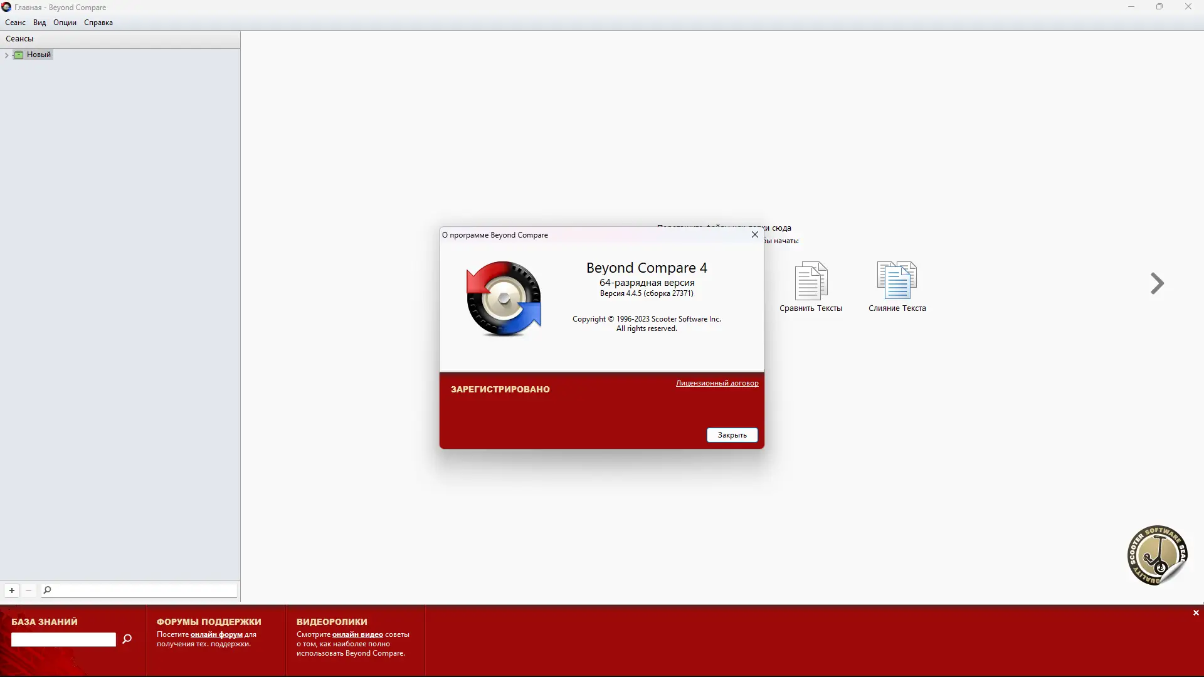
Task: Follow the онлайн видео link
Action: pos(357,634)
